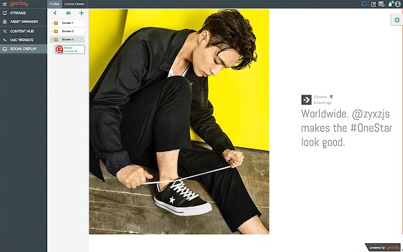The image size is (403, 252).
Task: Open the calendar schedule icon in header
Action: 382,4
